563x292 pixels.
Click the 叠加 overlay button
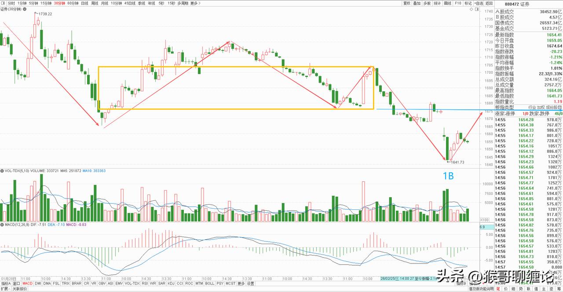point(417,3)
